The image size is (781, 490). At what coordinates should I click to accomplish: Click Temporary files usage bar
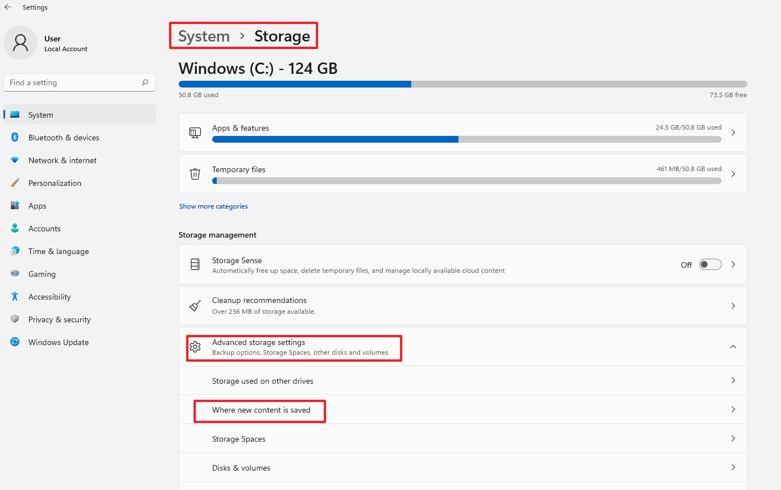pyautogui.click(x=467, y=181)
